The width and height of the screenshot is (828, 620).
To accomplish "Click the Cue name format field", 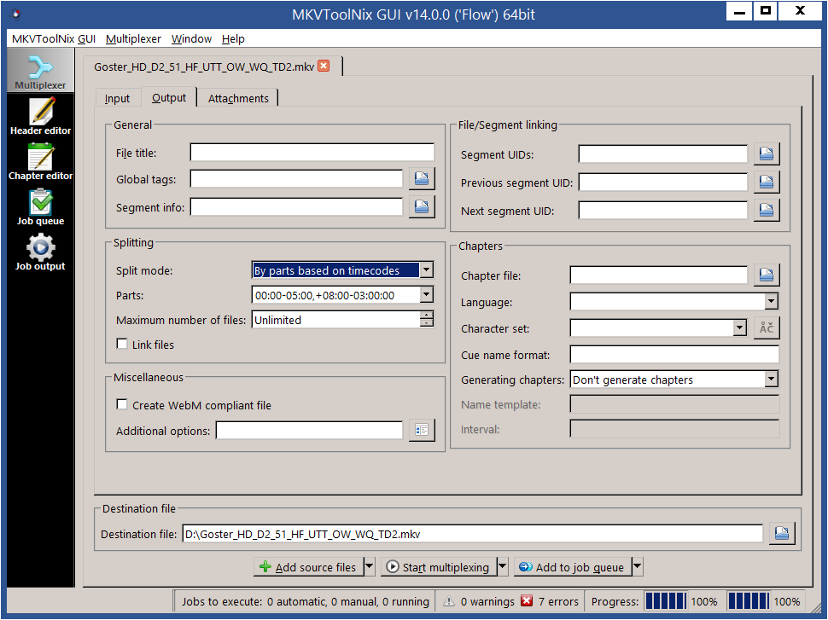I will click(675, 354).
